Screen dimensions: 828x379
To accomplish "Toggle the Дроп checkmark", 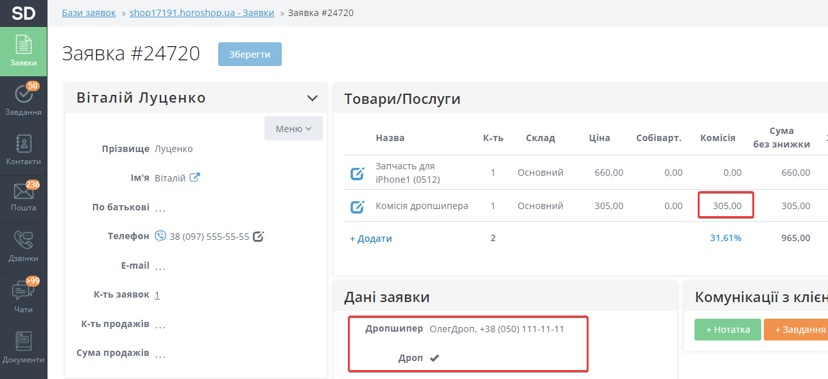I will (435, 358).
